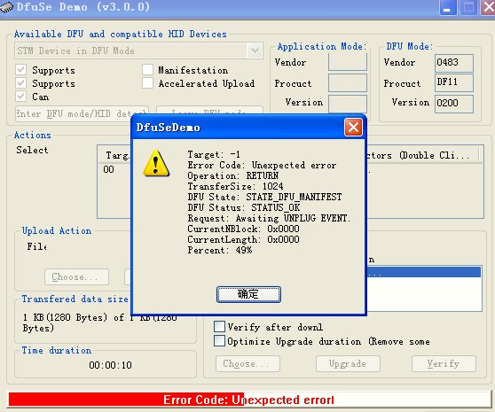The width and height of the screenshot is (495, 412).
Task: Click the Error Code: Unexpected error dialog line
Action: [262, 165]
